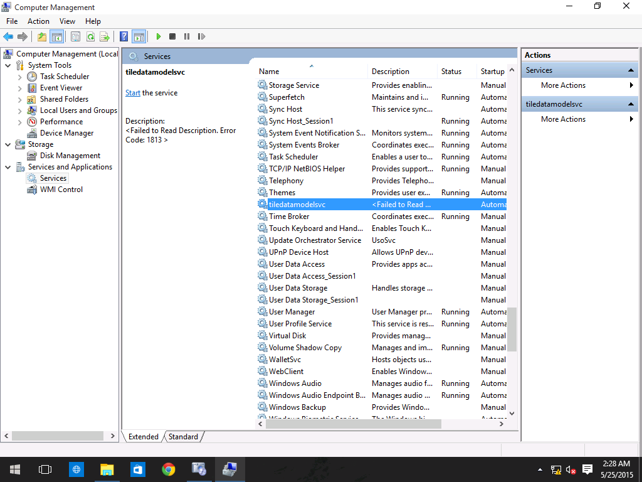
Task: Open Help using the blue question mark icon
Action: (x=124, y=36)
